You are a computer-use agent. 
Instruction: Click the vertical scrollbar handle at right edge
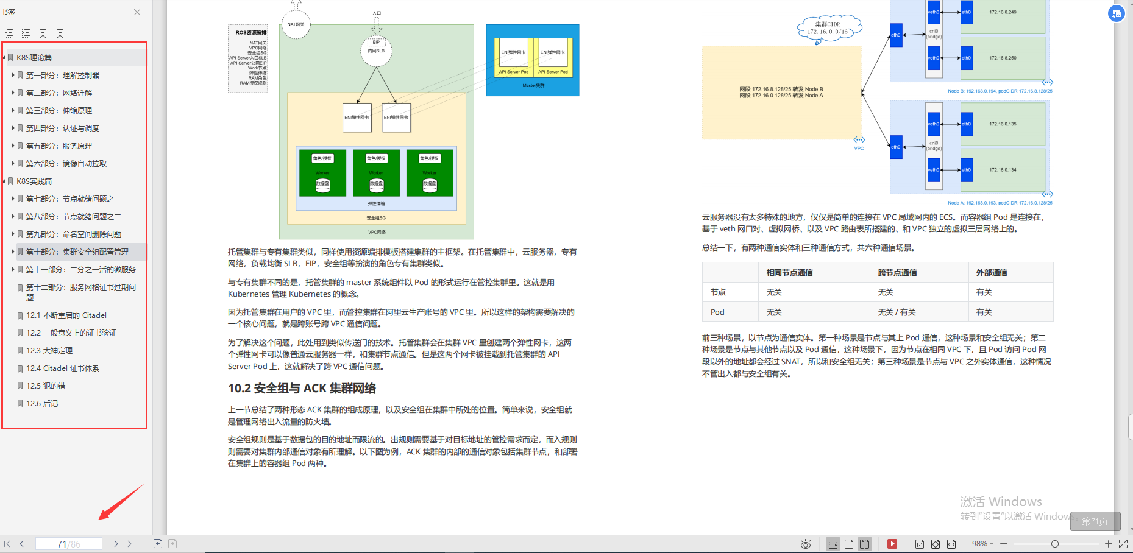click(x=1131, y=427)
